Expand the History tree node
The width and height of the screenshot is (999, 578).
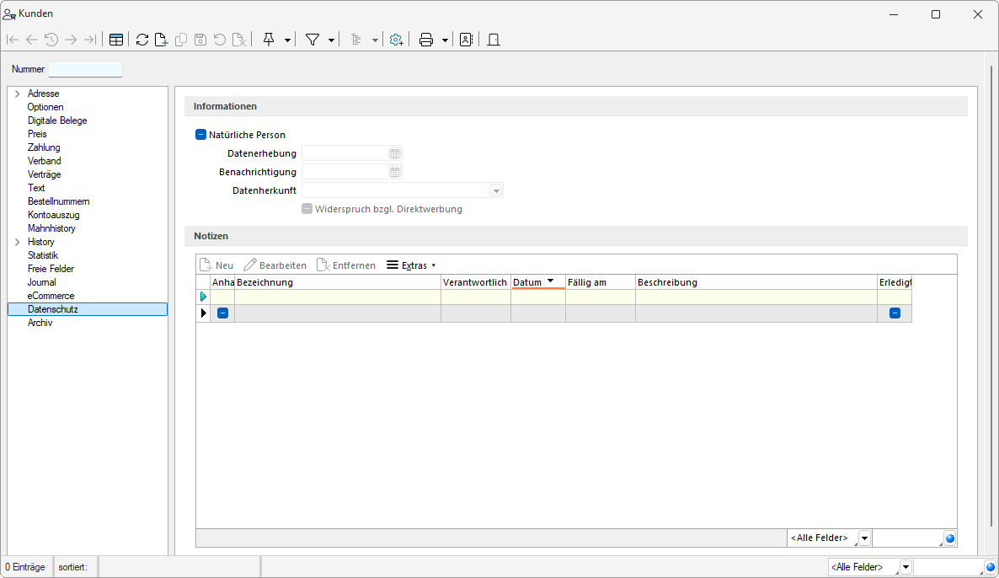coord(17,242)
